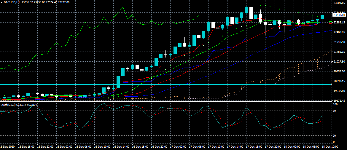This screenshot has height=150, width=347.
Task: Click the 15 Dec 2020 date label
Action: point(8,147)
